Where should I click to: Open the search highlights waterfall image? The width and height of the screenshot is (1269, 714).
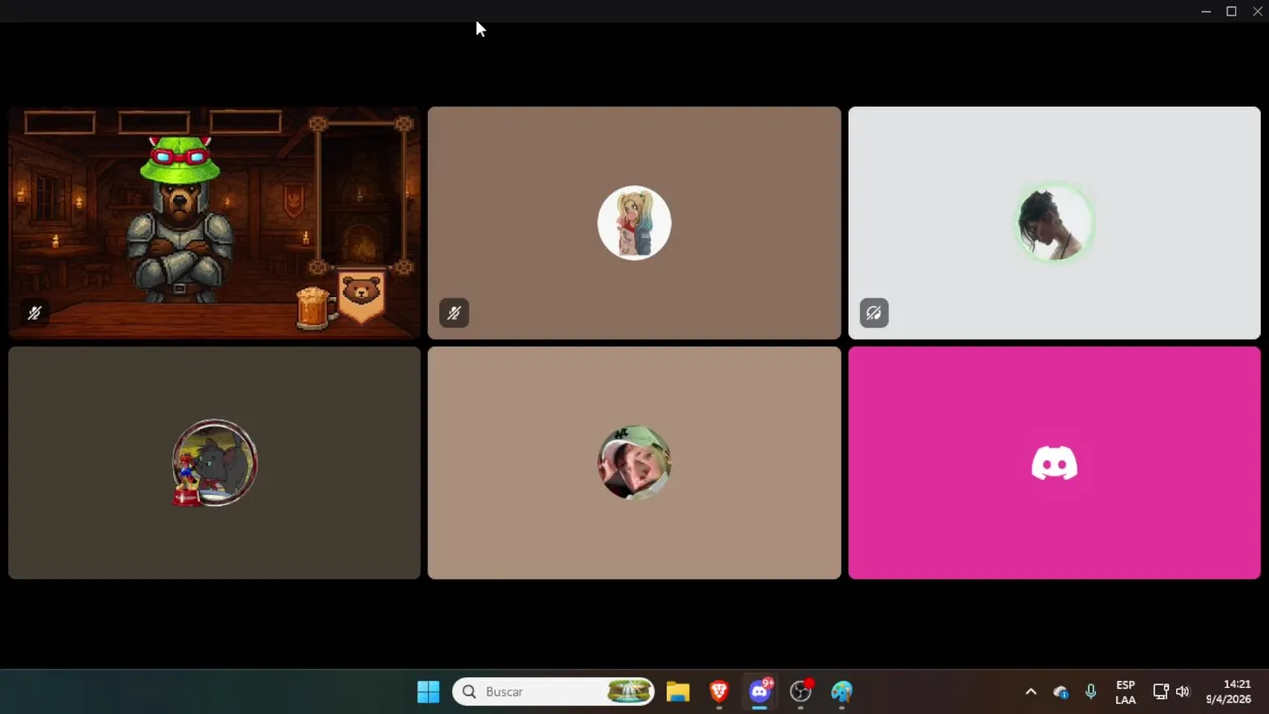point(629,691)
